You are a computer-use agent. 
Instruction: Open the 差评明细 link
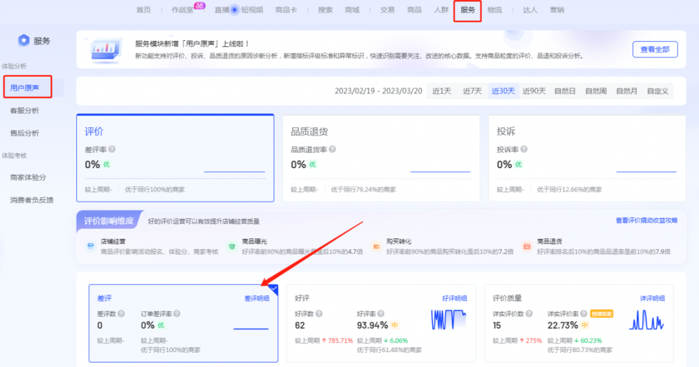point(257,298)
